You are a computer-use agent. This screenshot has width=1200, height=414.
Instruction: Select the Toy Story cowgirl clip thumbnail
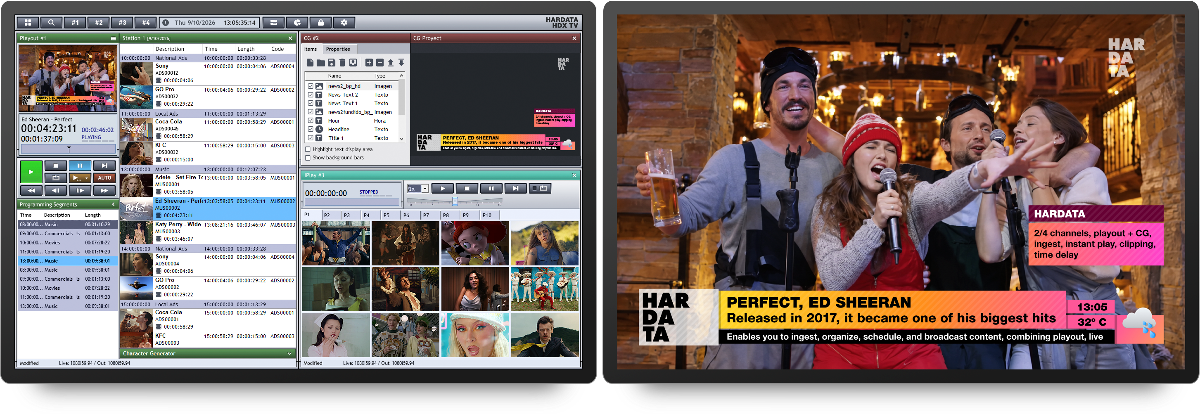(475, 244)
